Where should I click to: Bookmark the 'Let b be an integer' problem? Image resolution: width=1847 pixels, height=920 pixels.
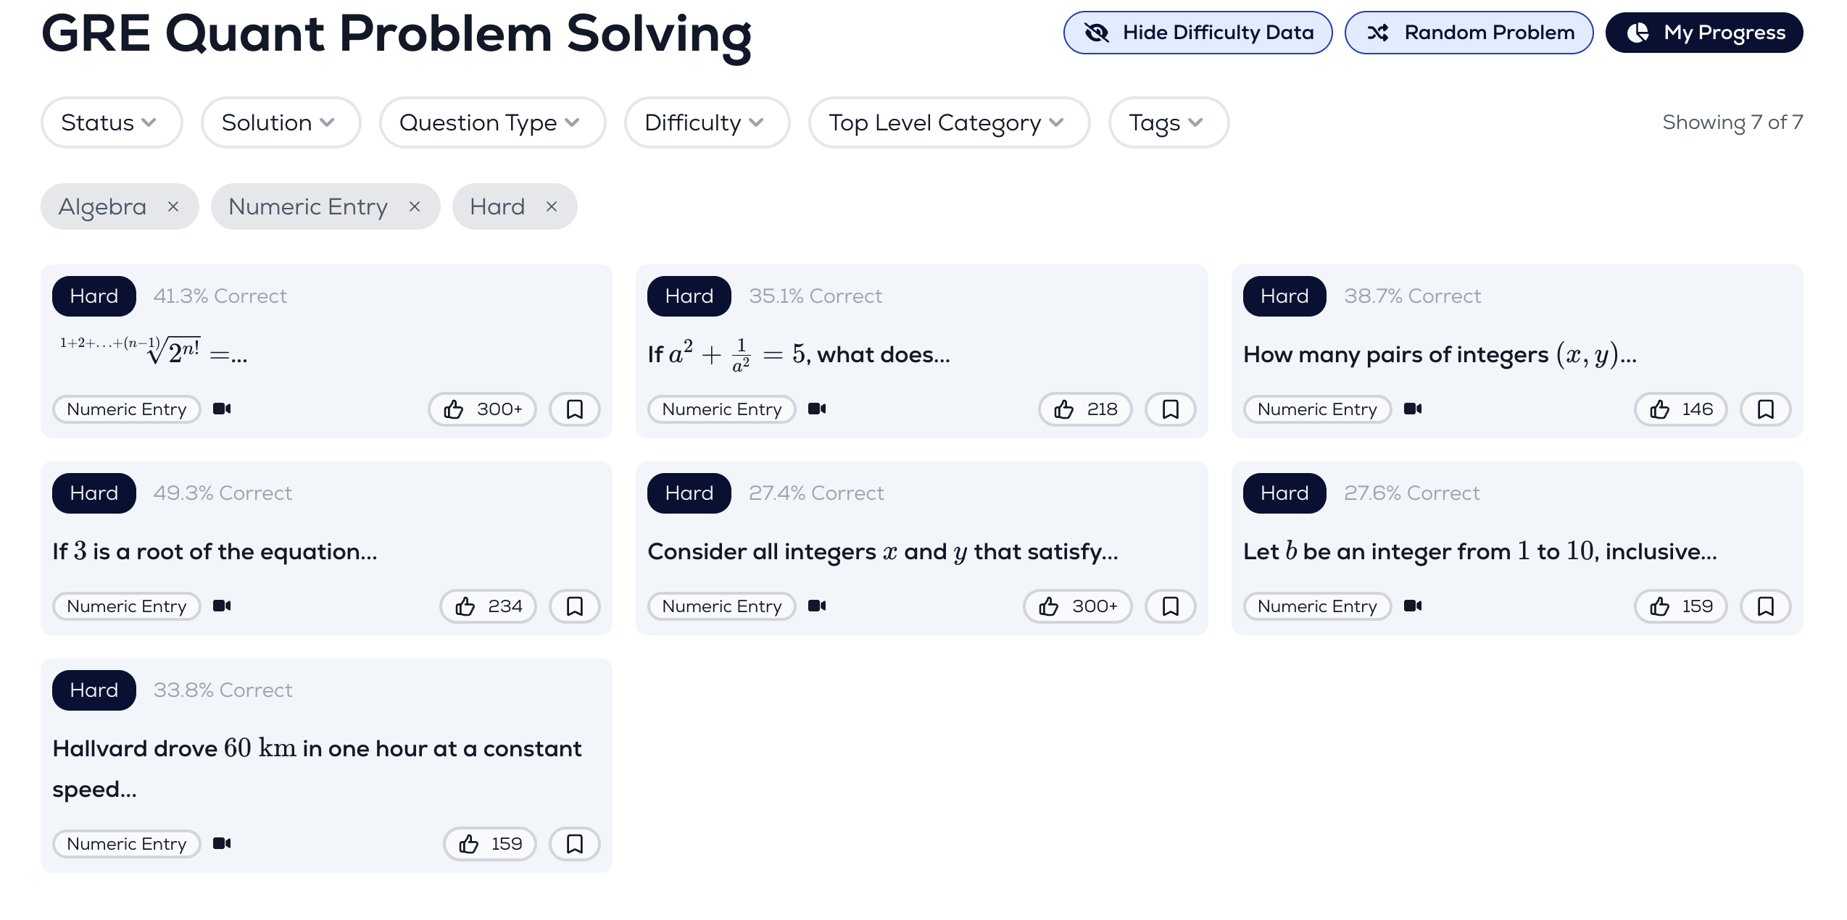(1765, 606)
